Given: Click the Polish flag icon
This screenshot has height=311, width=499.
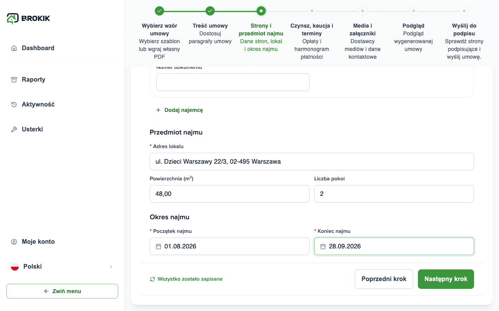Looking at the screenshot, I should point(15,267).
